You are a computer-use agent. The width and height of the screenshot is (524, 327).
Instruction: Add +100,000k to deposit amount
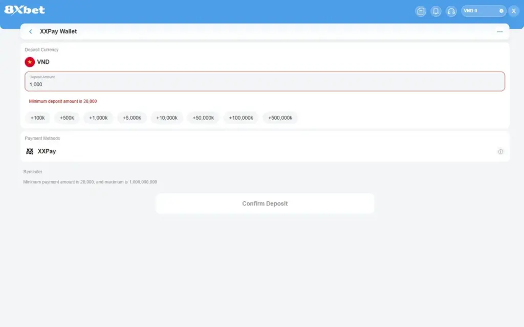pos(241,118)
